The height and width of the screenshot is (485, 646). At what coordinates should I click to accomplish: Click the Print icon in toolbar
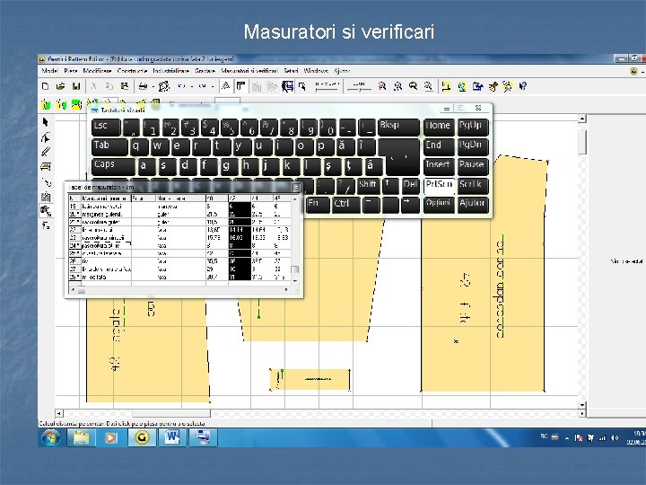click(144, 86)
